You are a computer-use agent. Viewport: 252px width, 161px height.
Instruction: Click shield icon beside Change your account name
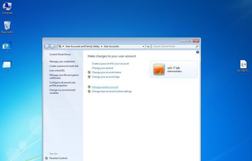pos(89,72)
